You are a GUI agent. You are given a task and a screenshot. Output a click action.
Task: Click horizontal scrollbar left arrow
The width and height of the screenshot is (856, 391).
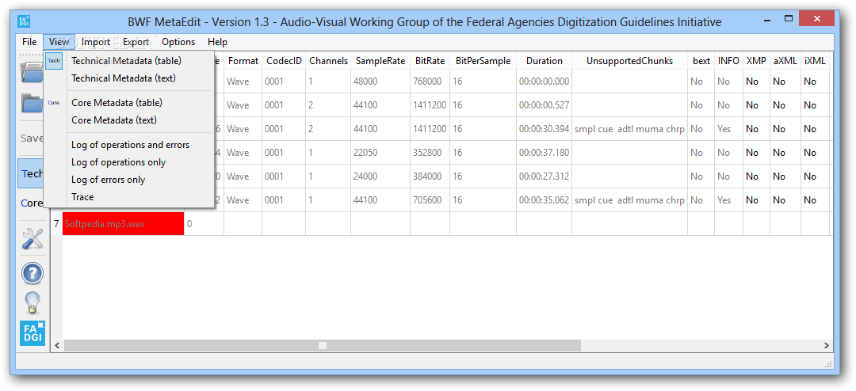tap(57, 346)
